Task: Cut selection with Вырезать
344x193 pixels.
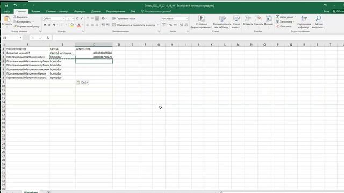Action: [x=20, y=17]
